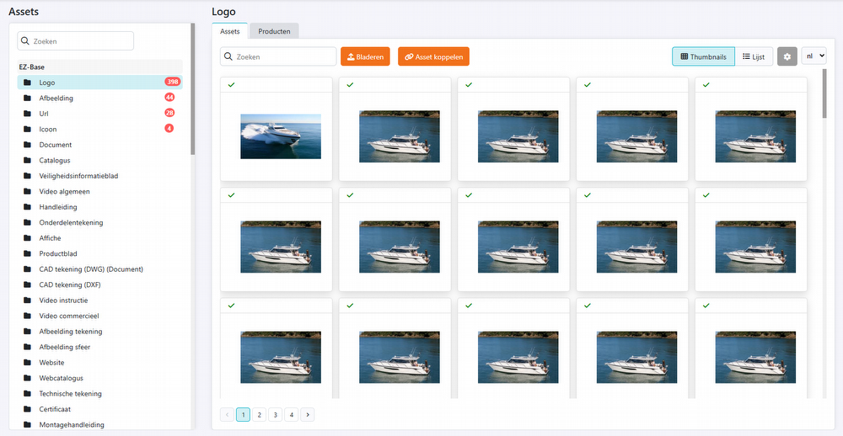Click the red 28 badge beside Url
Screen dimensions: 843x436
tap(169, 113)
